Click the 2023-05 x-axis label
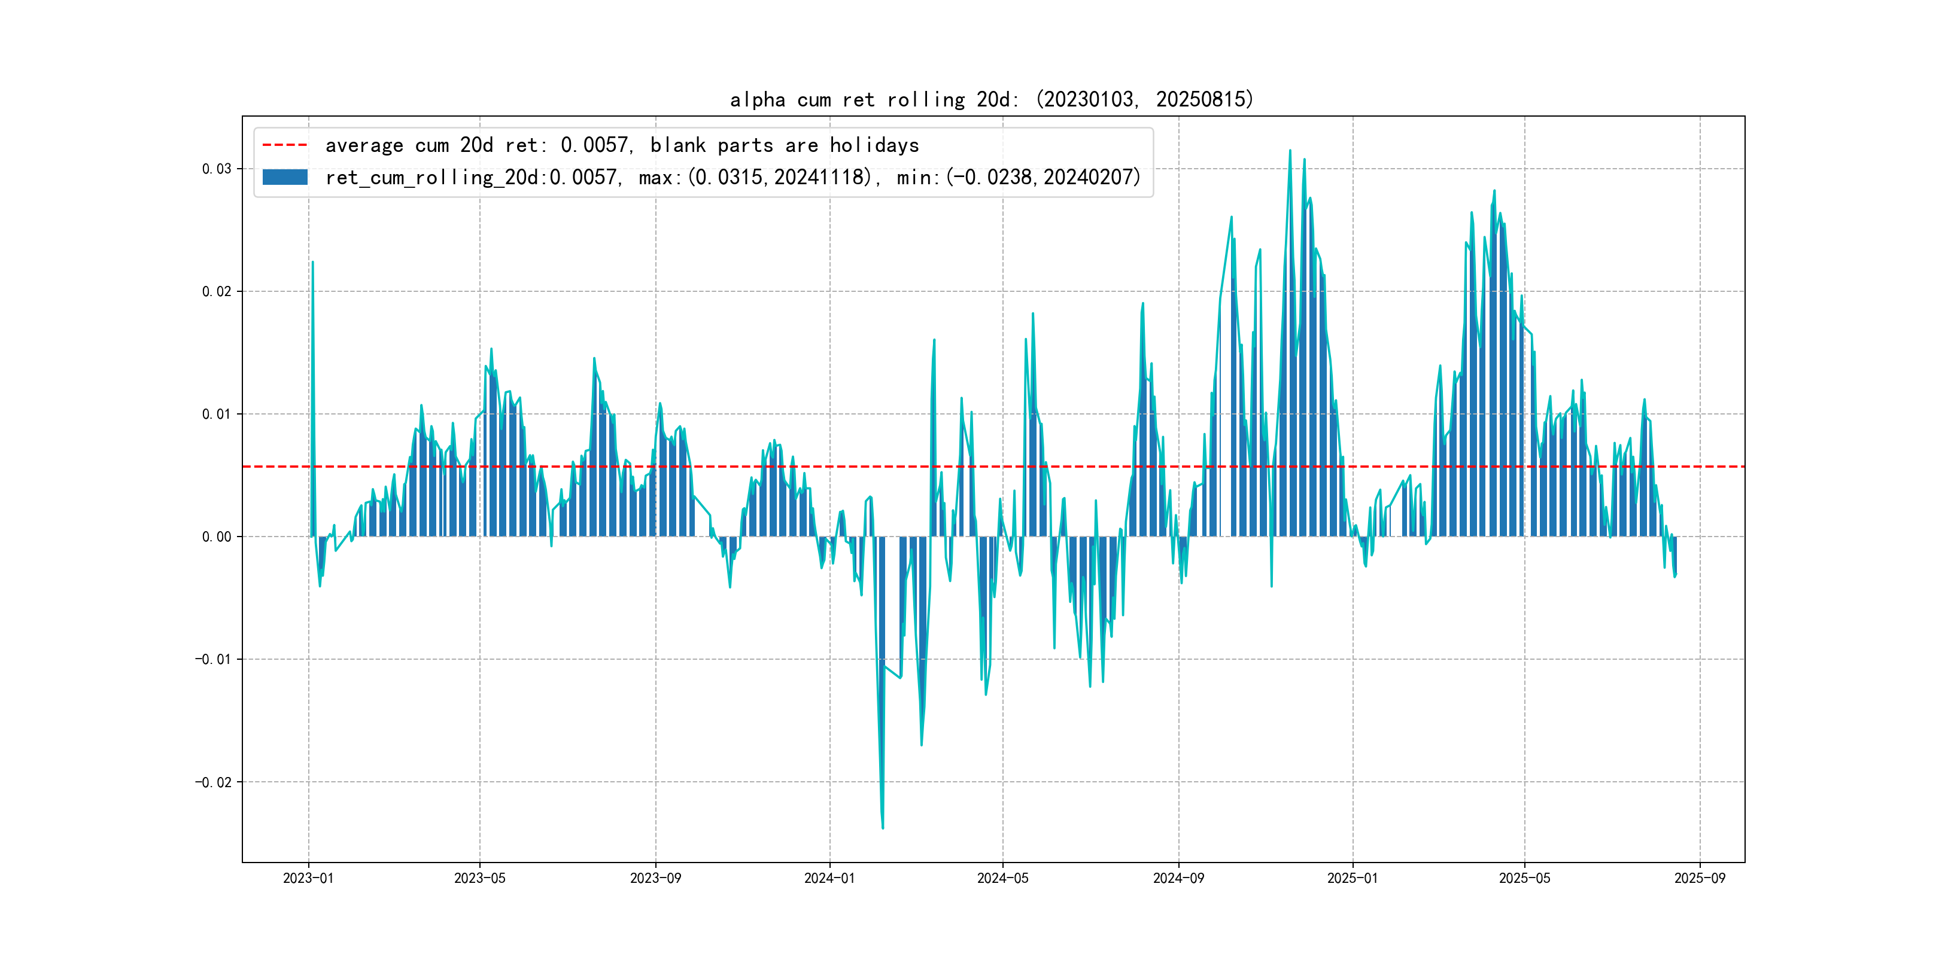This screenshot has width=1939, height=969. click(479, 878)
